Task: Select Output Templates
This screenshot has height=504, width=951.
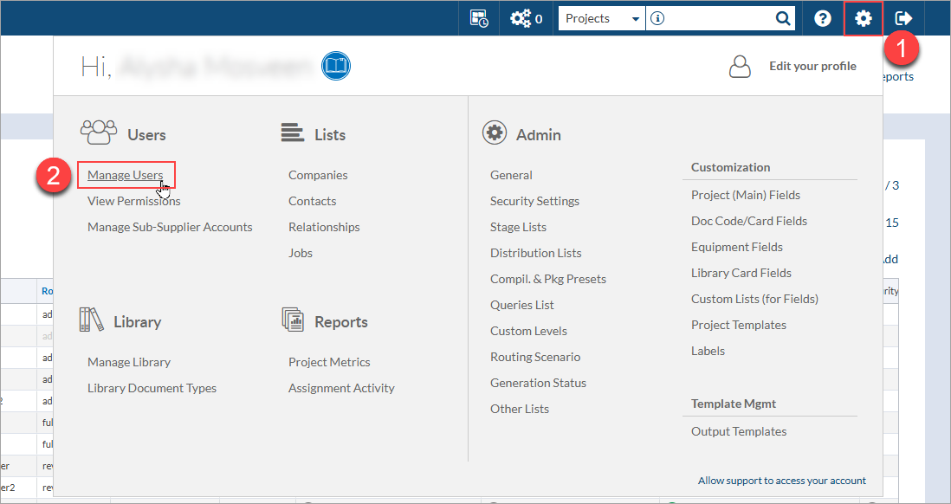Action: point(739,431)
